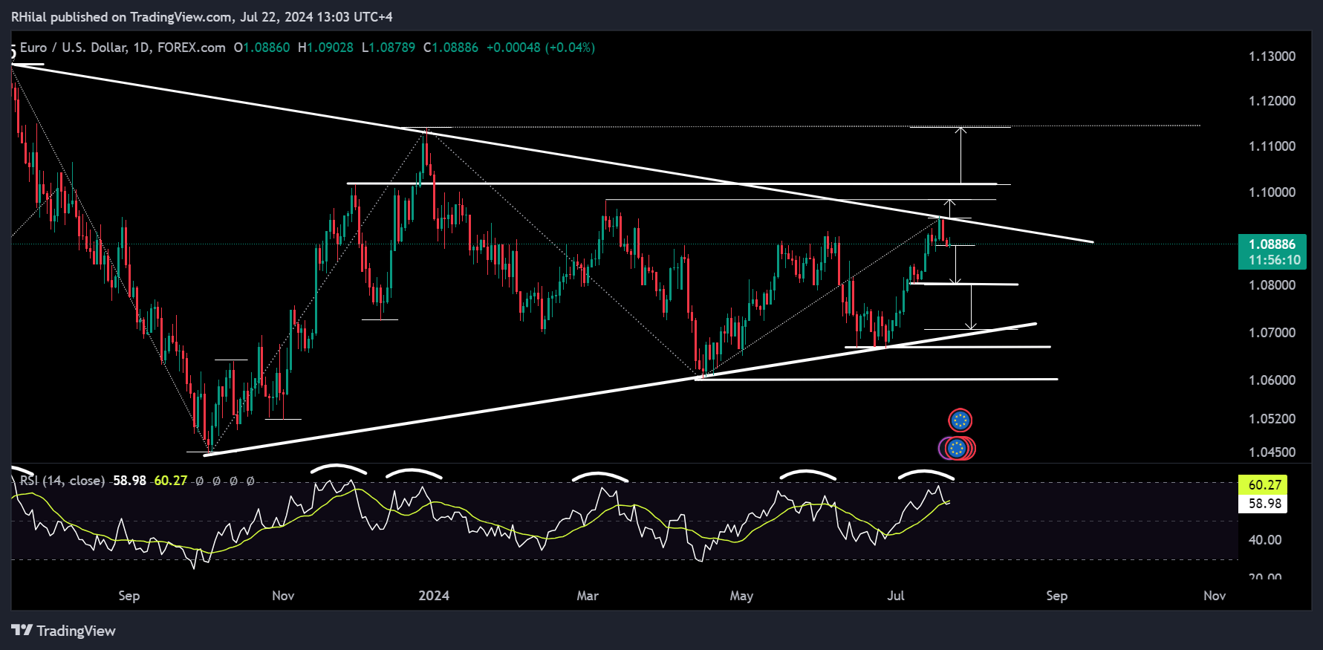This screenshot has height=650, width=1323.
Task: Click the 1.06000 price axis label
Action: 1272,380
